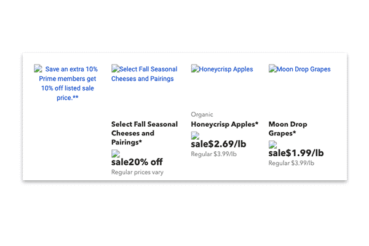
Task: Click the broken image icon before Honeycrisp Apples link
Action: (195, 68)
